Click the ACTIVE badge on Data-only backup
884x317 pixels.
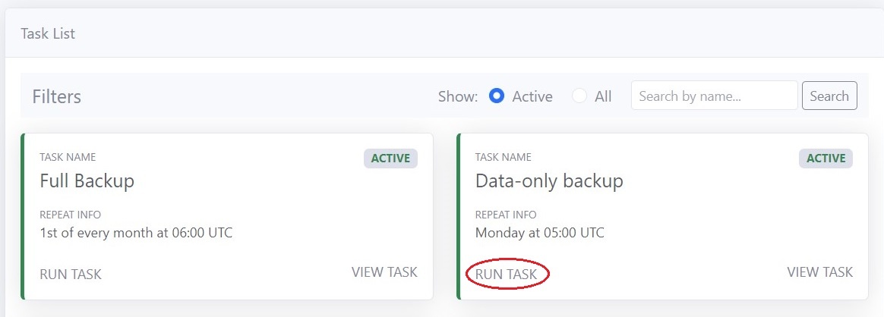[826, 158]
